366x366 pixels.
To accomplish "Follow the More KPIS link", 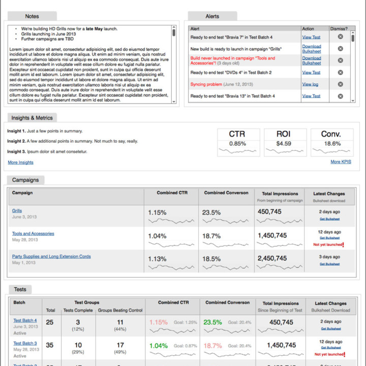I will click(341, 162).
